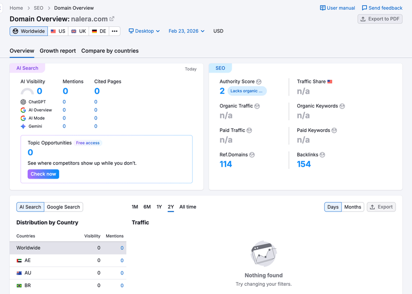The width and height of the screenshot is (412, 294).
Task: Click the globe icon next to Paid Keywords
Action: click(x=334, y=130)
